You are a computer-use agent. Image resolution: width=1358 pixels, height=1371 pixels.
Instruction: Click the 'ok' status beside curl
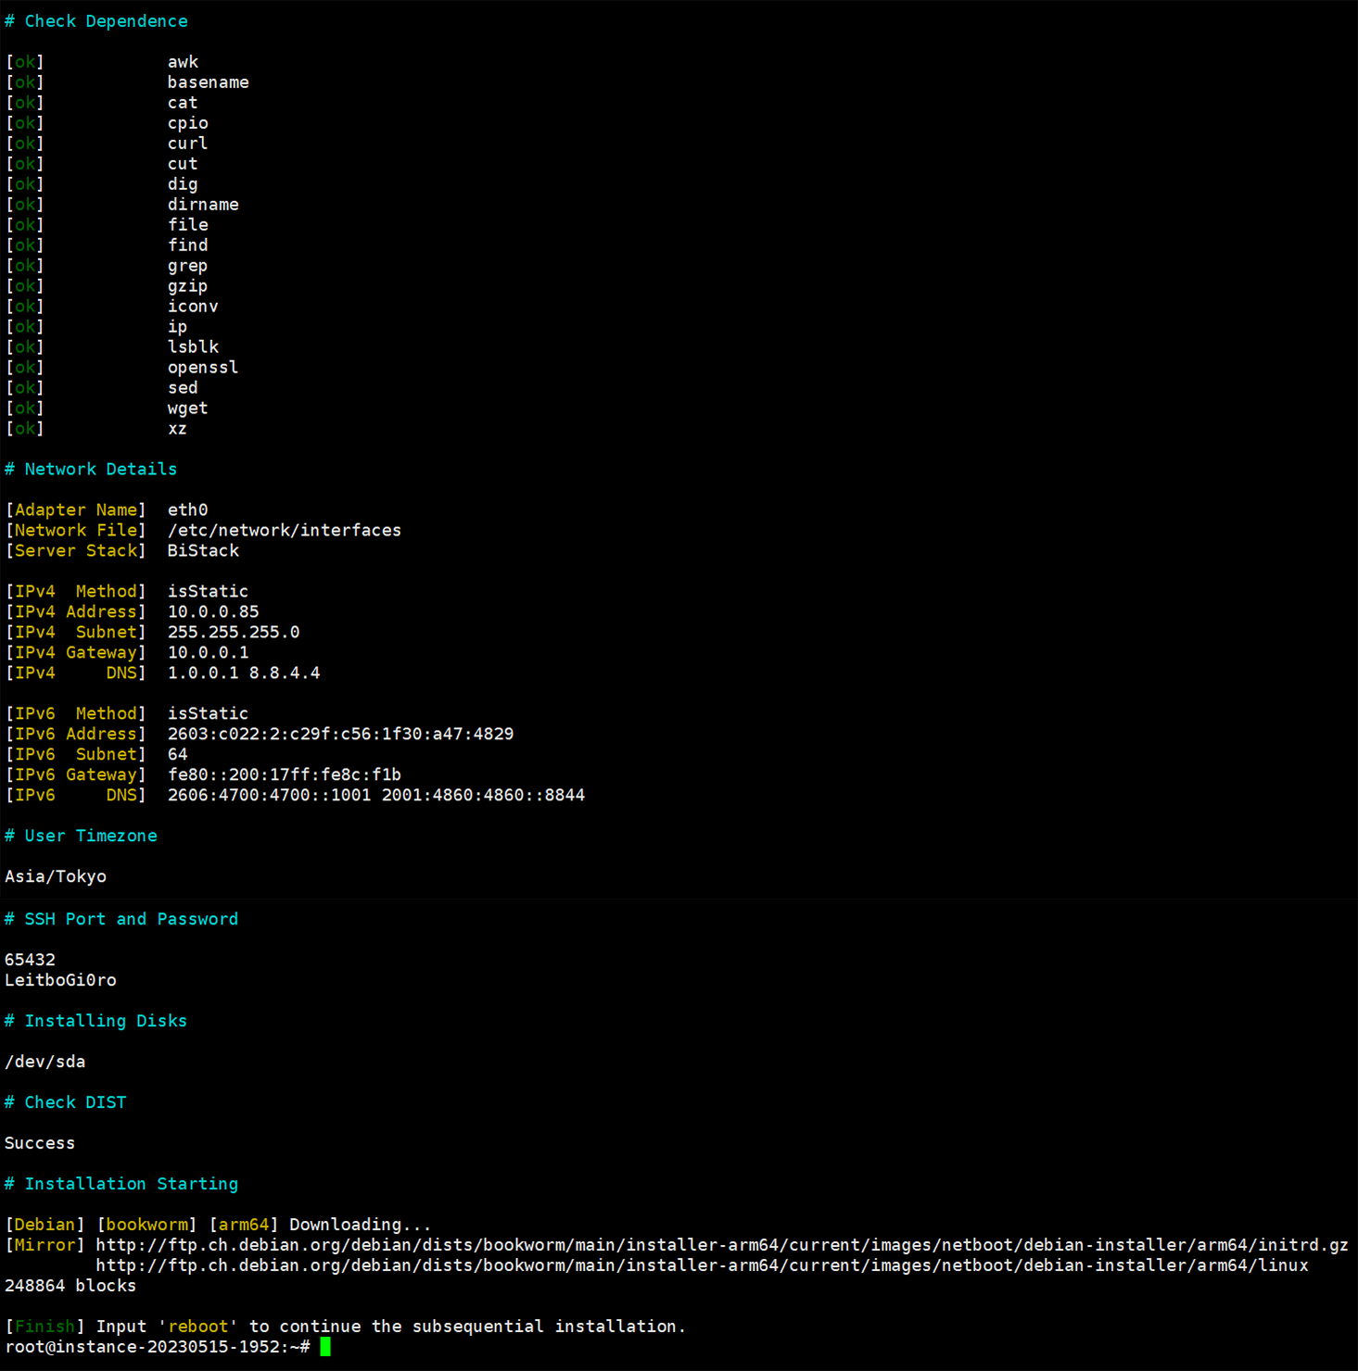coord(24,143)
